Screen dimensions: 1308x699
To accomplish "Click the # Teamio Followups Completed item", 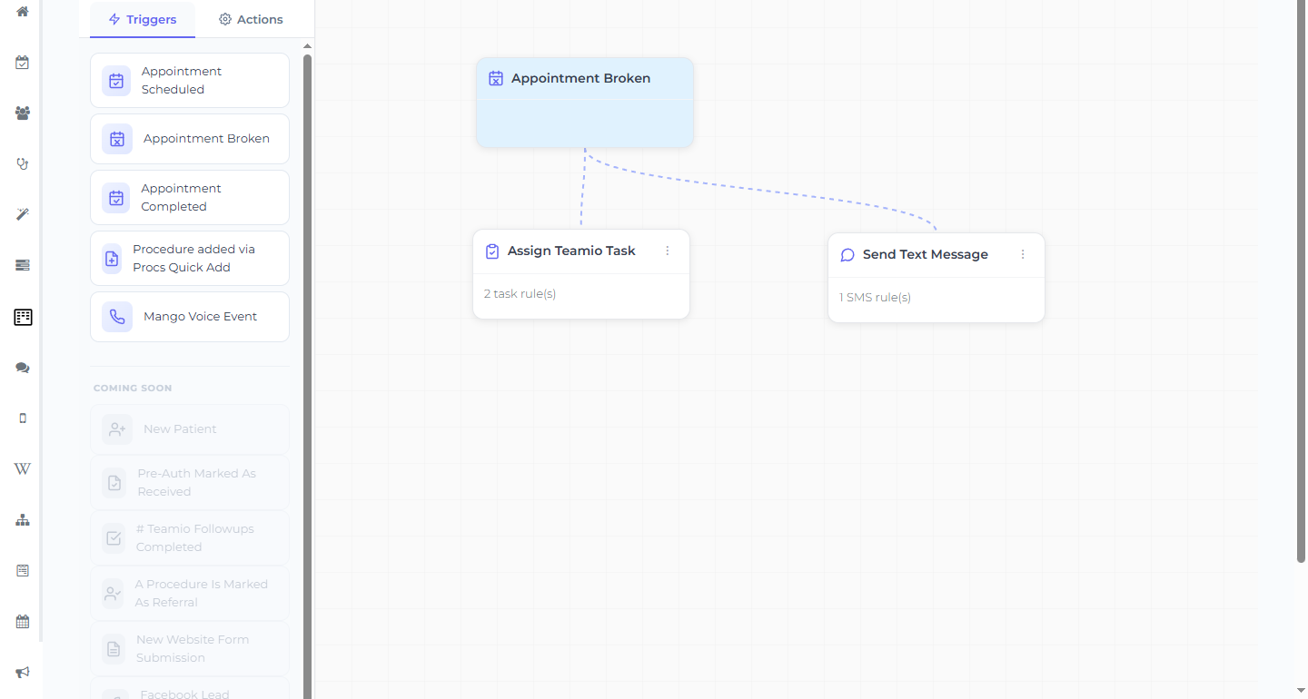I will click(x=190, y=538).
